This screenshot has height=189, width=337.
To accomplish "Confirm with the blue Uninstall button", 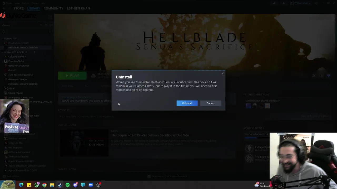I will point(187,103).
